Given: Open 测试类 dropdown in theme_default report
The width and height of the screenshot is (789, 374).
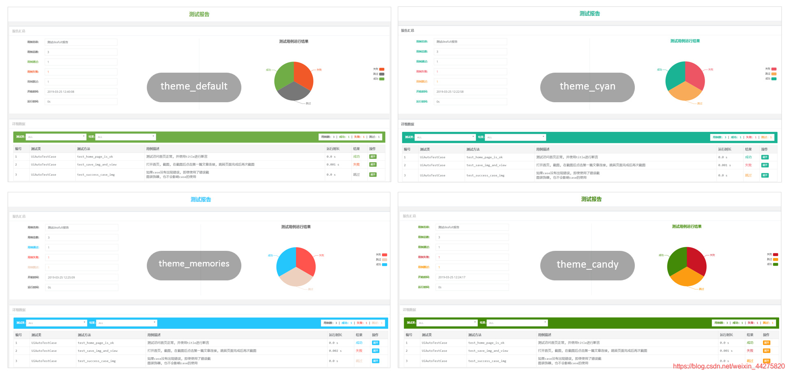Looking at the screenshot, I should click(x=56, y=137).
